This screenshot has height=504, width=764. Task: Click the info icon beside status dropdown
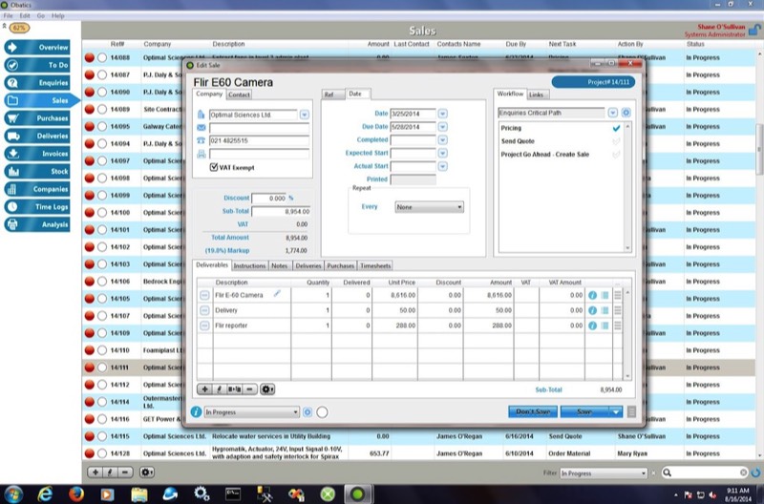(x=196, y=412)
